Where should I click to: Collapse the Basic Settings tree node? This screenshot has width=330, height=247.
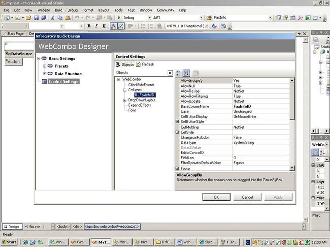click(x=39, y=58)
